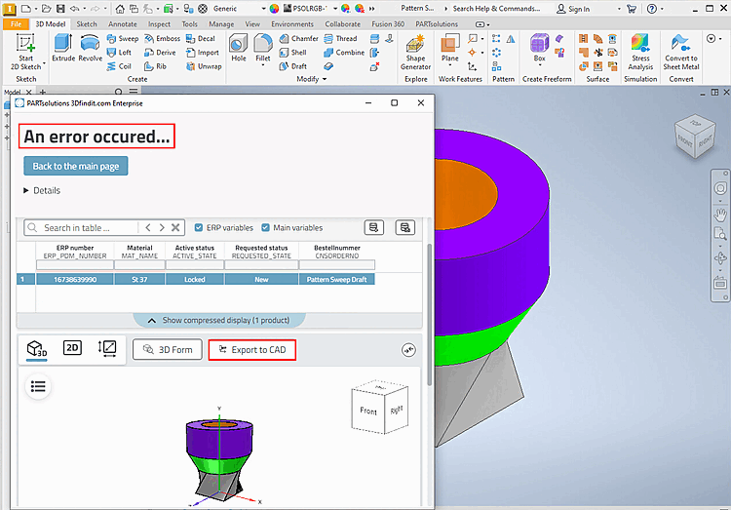
Task: Open the Fusion 360 tab
Action: tap(388, 23)
